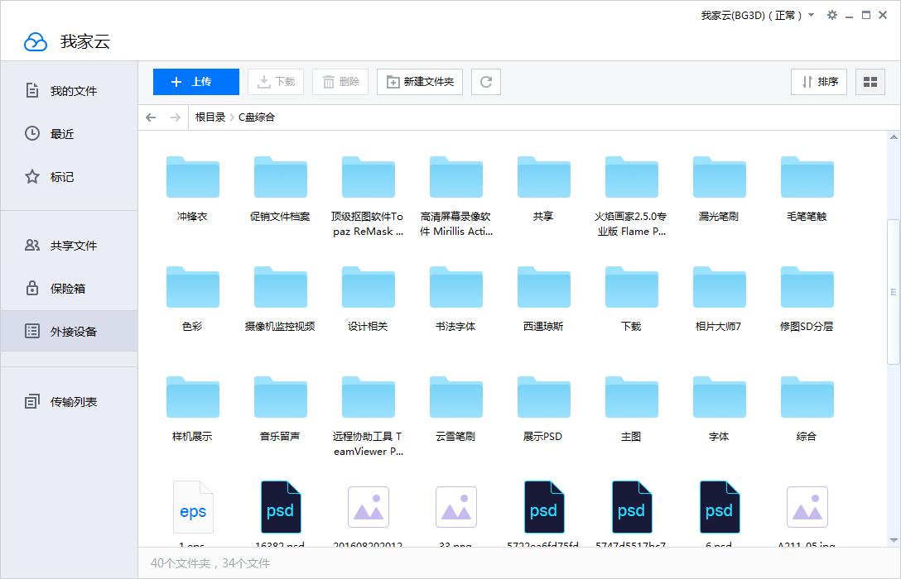Click the refresh icon in the toolbar
Screen dimensions: 901x579
[x=486, y=82]
